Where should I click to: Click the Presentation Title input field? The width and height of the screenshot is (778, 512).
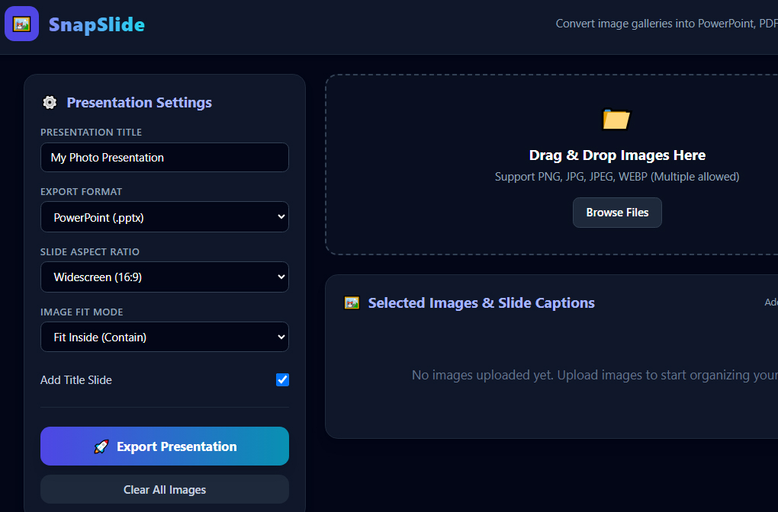pyautogui.click(x=165, y=158)
